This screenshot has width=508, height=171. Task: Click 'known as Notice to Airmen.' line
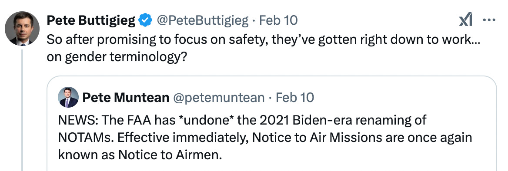point(140,155)
